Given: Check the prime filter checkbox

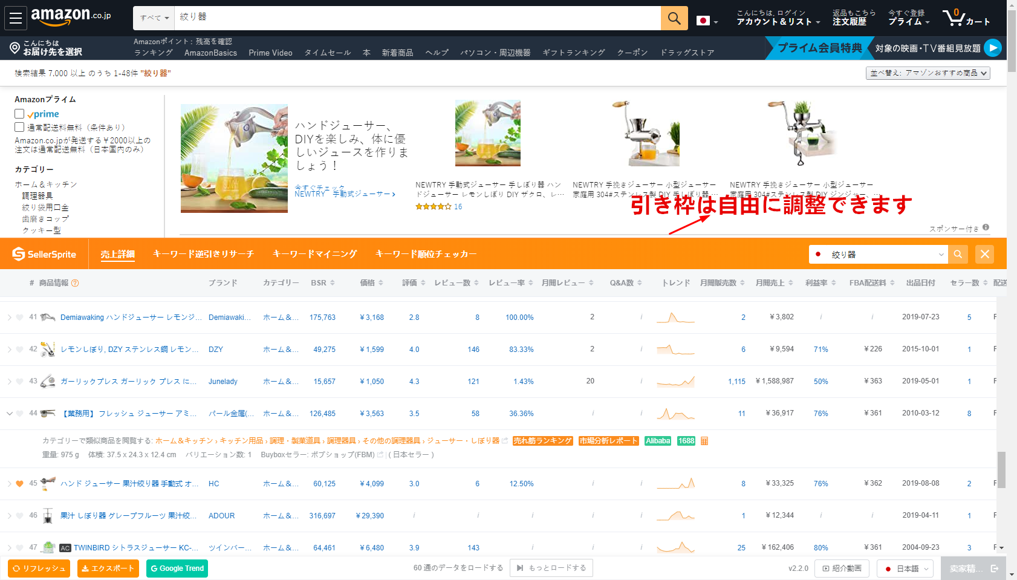Looking at the screenshot, I should point(19,114).
